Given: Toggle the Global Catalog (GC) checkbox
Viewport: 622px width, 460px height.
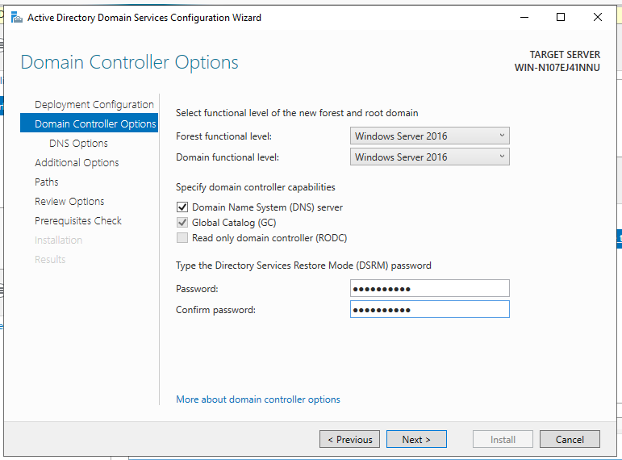Looking at the screenshot, I should click(x=182, y=223).
